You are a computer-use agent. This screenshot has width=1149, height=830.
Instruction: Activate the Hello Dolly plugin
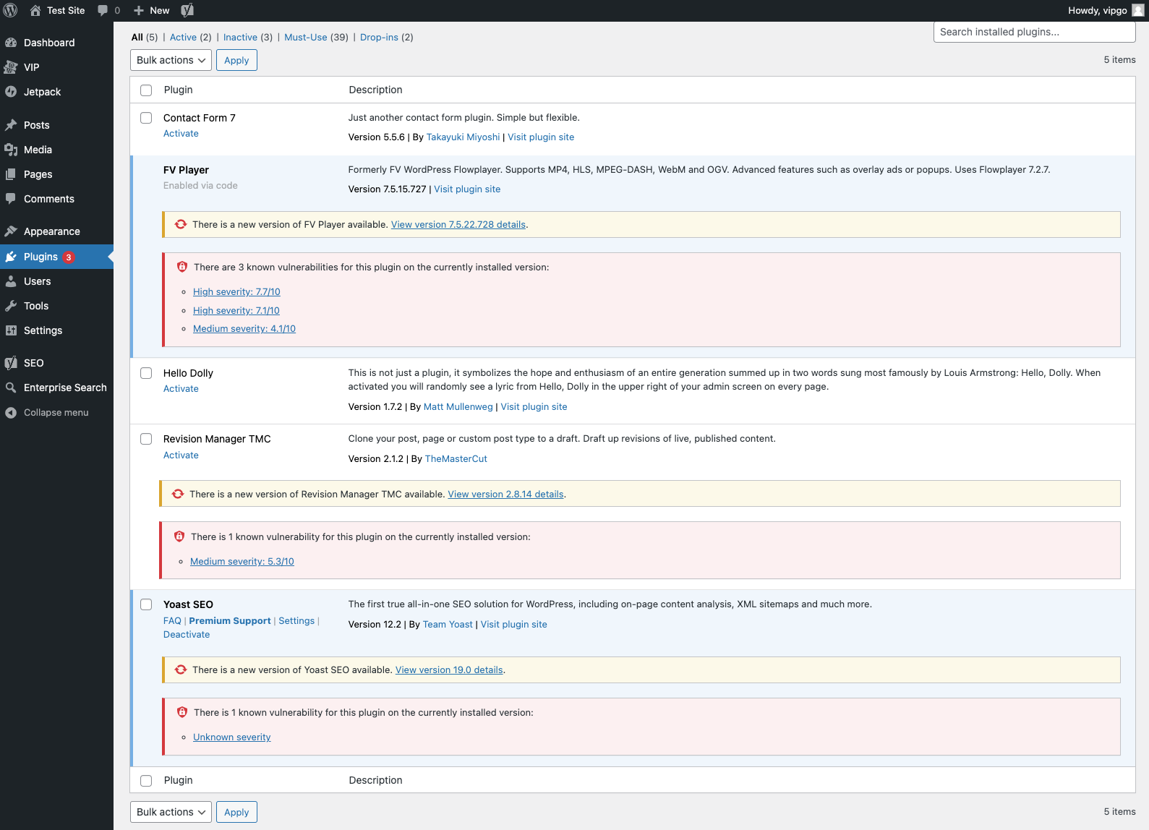click(181, 389)
